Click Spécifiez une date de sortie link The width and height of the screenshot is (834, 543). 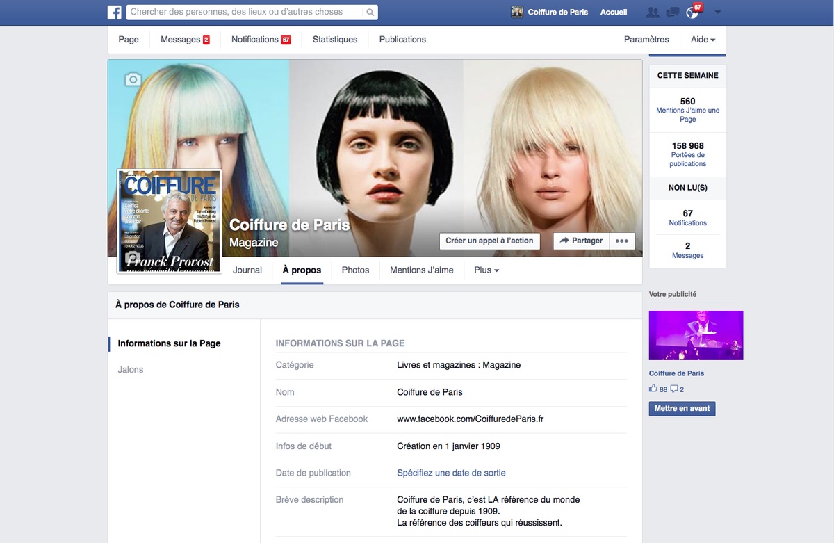451,473
